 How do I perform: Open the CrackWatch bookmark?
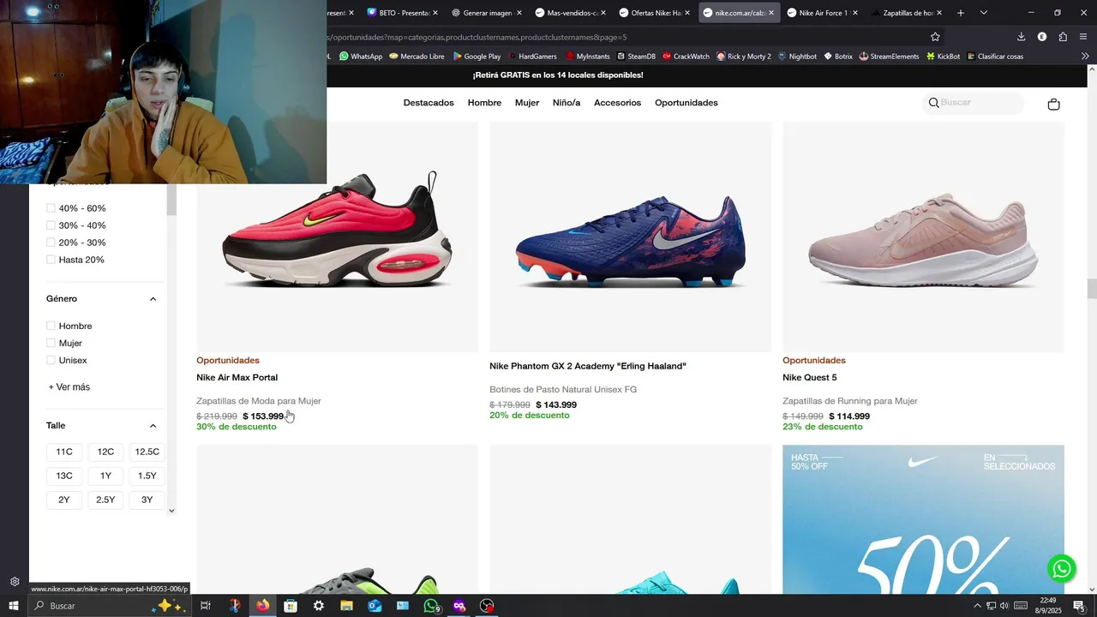pos(686,57)
